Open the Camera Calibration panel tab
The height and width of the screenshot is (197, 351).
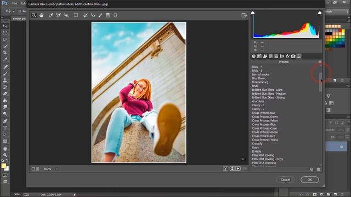point(293,56)
